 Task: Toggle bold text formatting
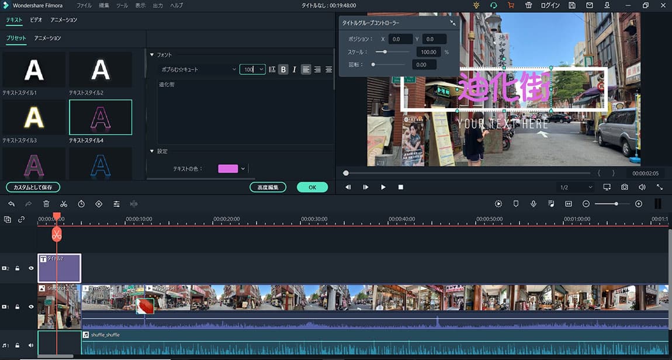click(283, 70)
